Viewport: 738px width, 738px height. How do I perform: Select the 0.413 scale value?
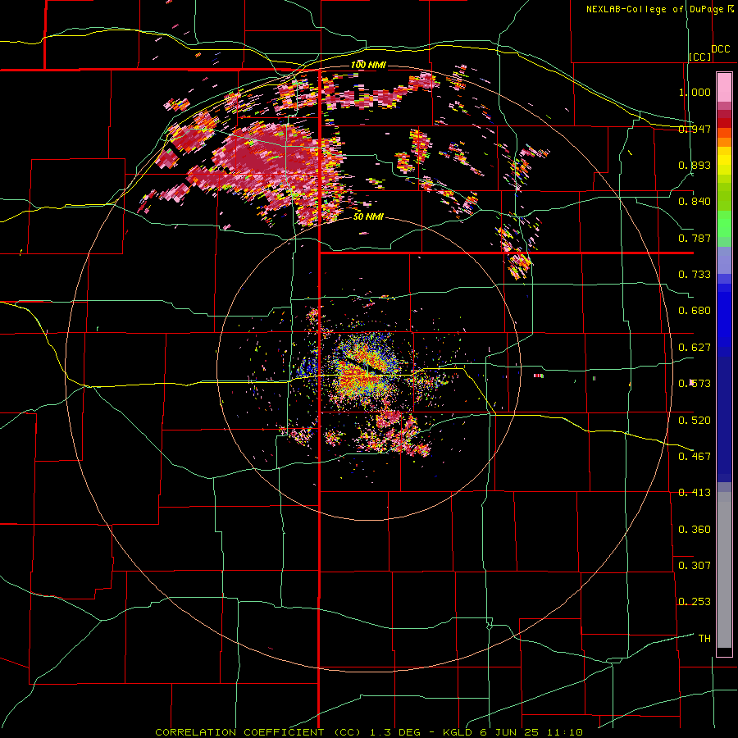coord(695,493)
